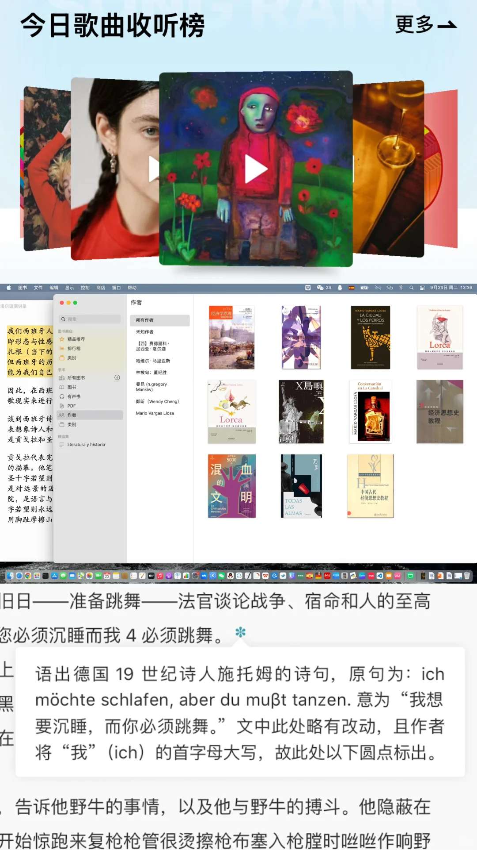Image resolution: width=477 pixels, height=850 pixels.
Task: Select author Mario Vargas Llosa
Action: [155, 413]
